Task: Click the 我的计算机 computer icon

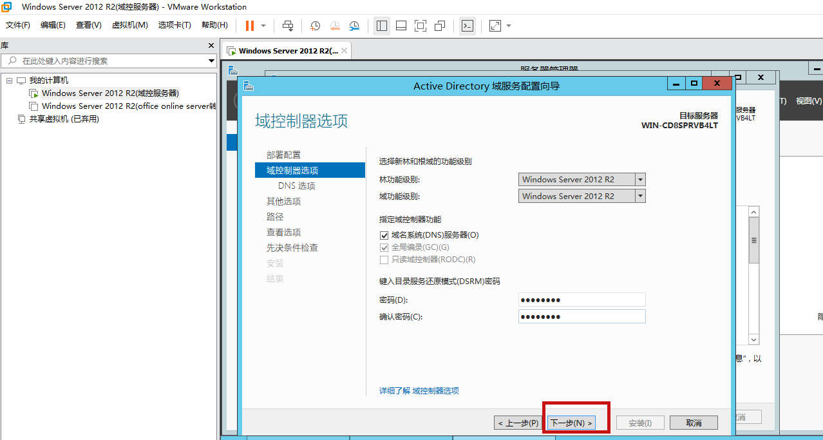Action: point(21,81)
